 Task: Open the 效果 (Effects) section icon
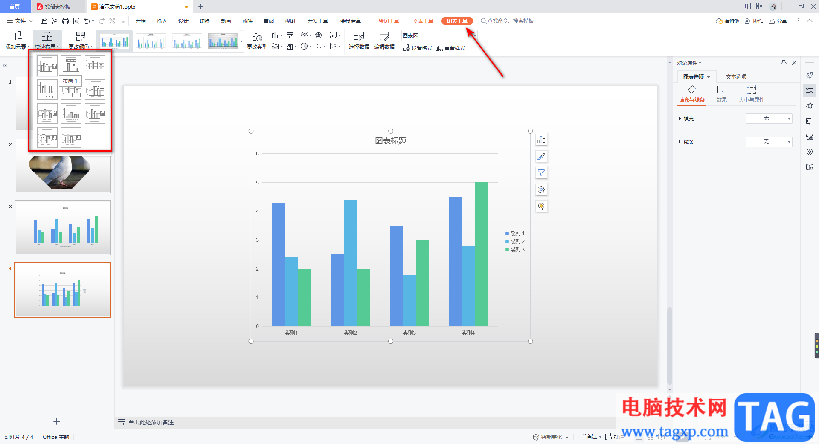point(722,90)
